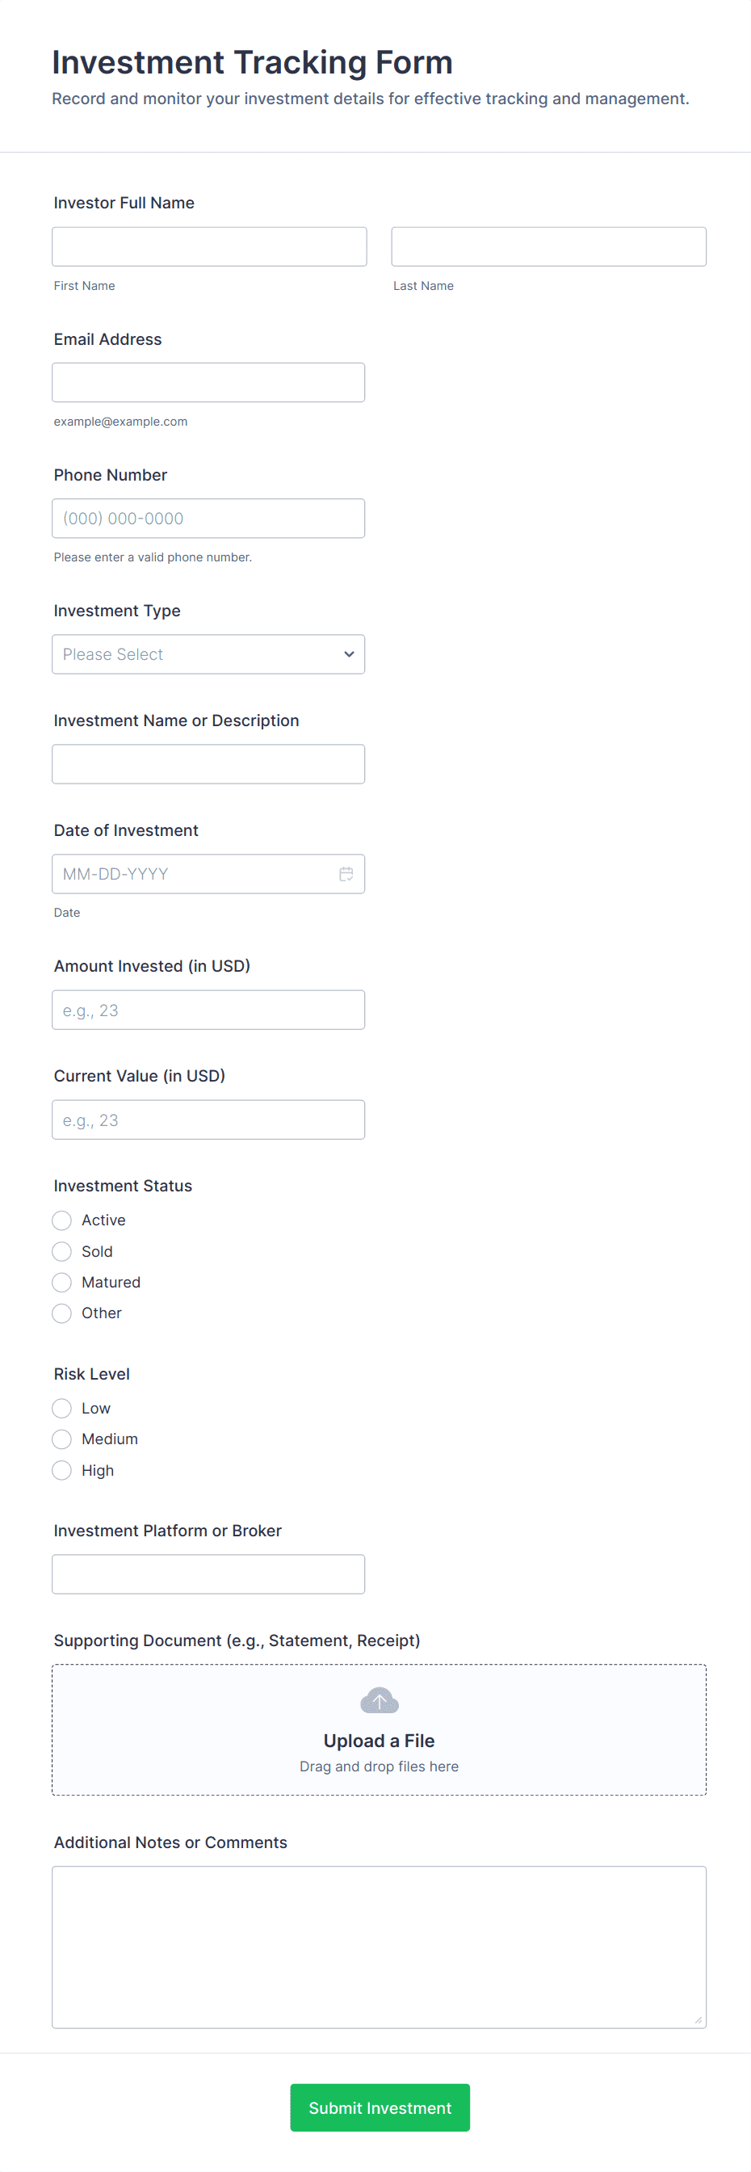Focus the Investment Platform or Broker field

point(208,1574)
